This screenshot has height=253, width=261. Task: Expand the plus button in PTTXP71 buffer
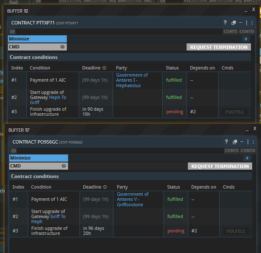[246, 39]
